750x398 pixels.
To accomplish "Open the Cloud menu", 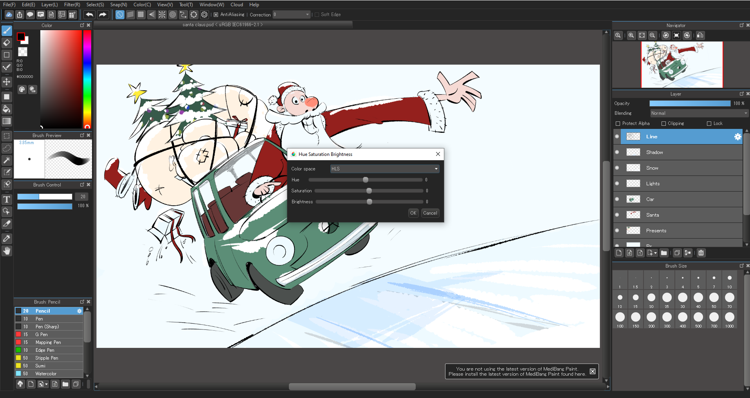I will 237,5.
